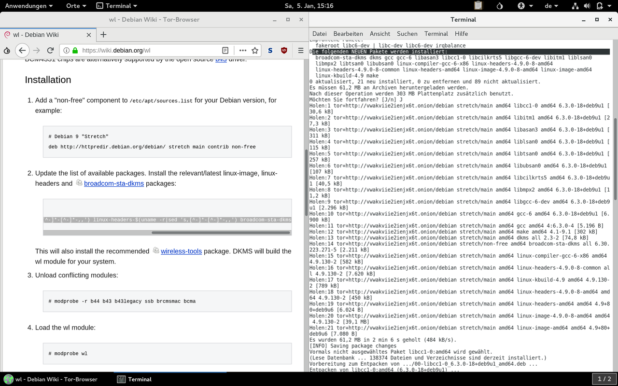Open the clipboard icon in top panel
The width and height of the screenshot is (618, 386).
tap(478, 6)
